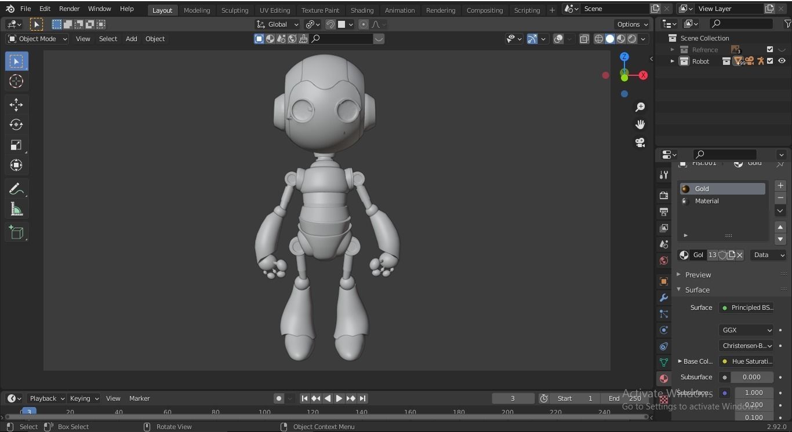Open material link Data dropdown

768,255
